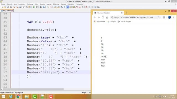
Task: View site info next to Dosya
Action: click(x=112, y=17)
